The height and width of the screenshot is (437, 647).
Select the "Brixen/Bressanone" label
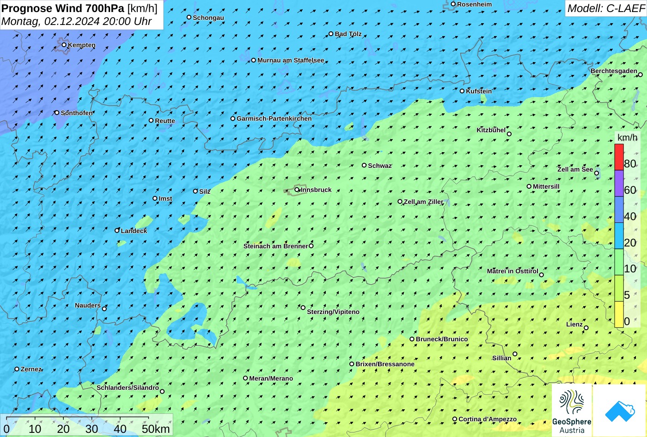pos(385,364)
